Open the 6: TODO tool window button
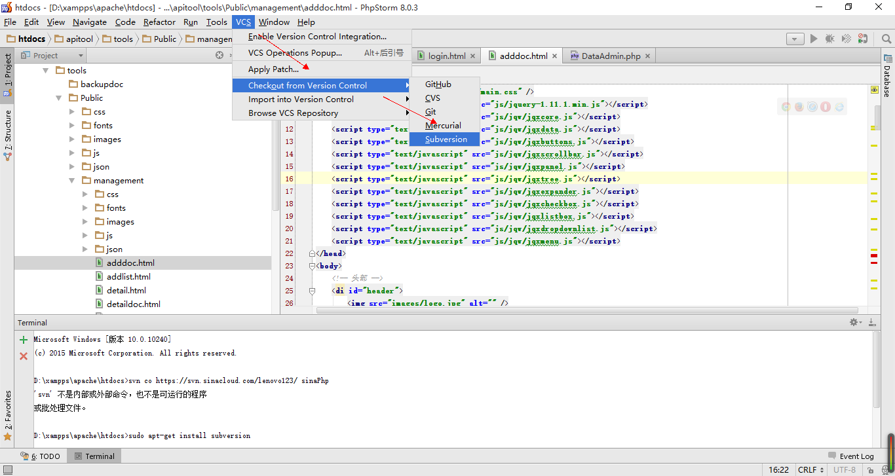The height and width of the screenshot is (476, 895). 41,456
